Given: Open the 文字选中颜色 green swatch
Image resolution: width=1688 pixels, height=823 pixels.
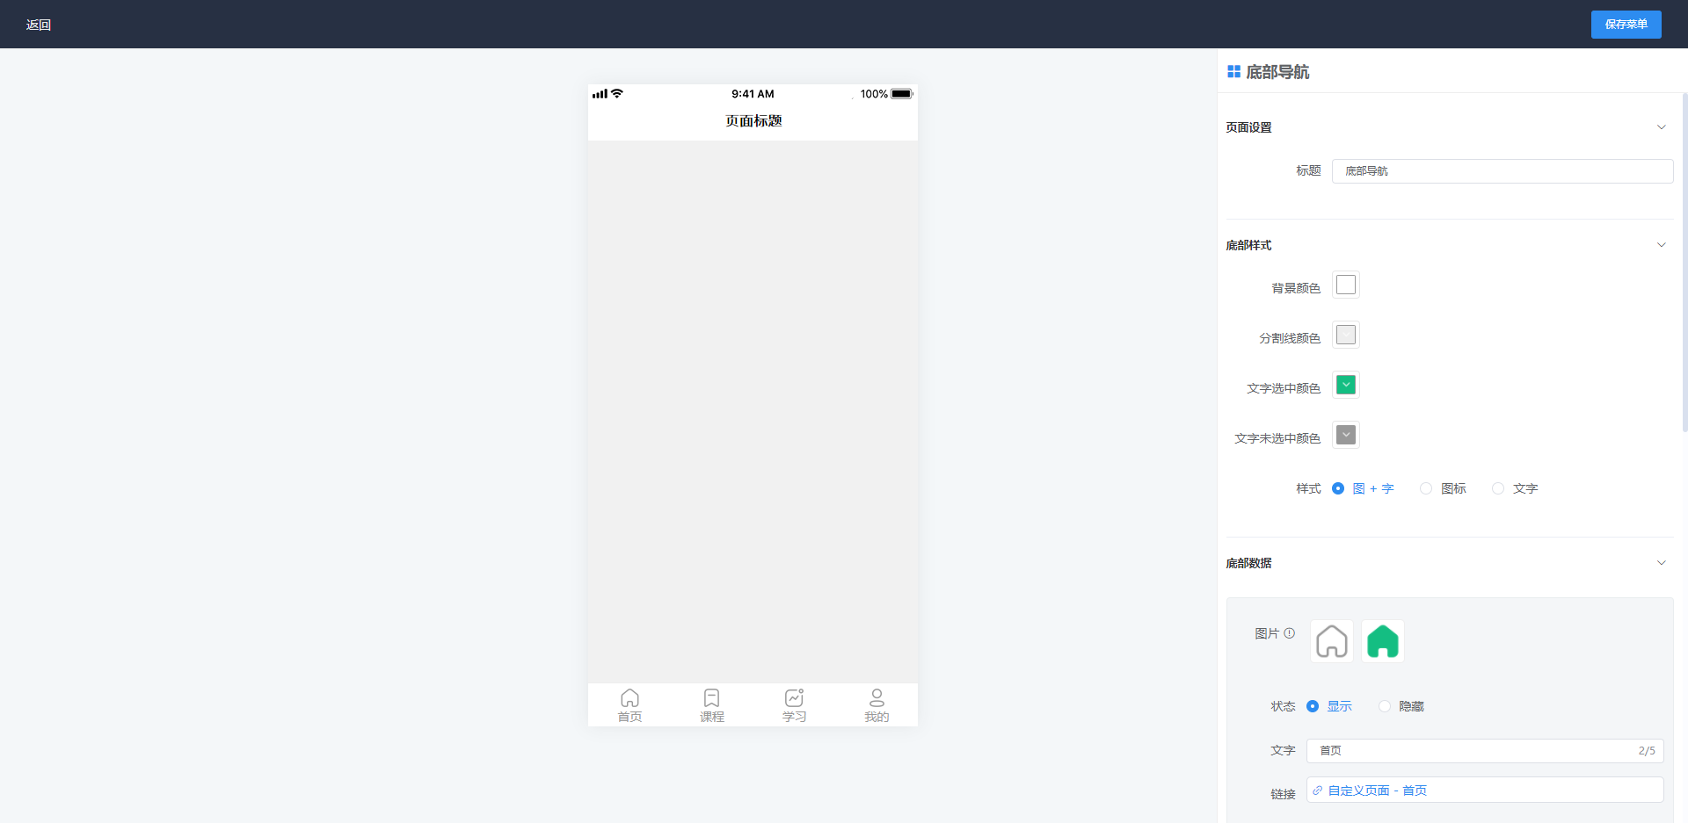Looking at the screenshot, I should [x=1346, y=385].
